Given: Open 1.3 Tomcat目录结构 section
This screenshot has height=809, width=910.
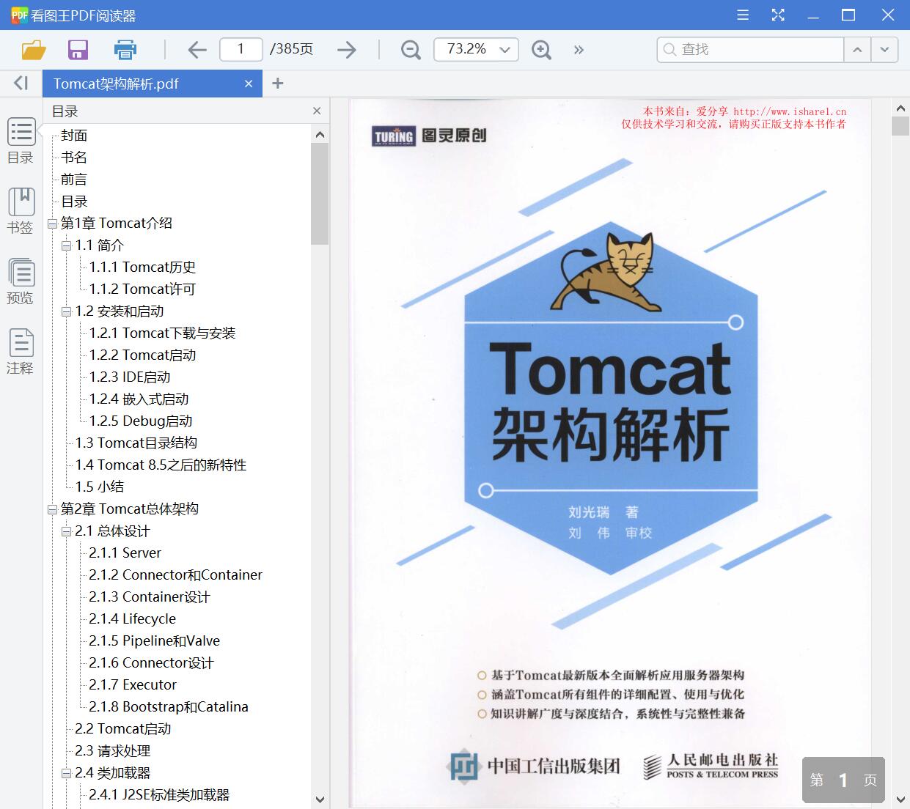Looking at the screenshot, I should point(136,443).
